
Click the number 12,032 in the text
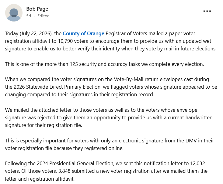tap(197, 163)
